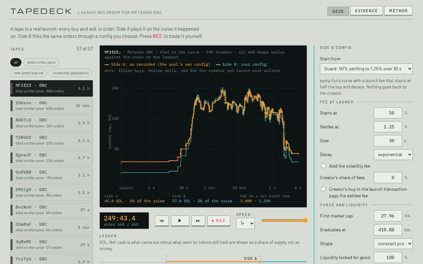Edit Liquidity locked for good field
Image resolution: width=423 pixels, height=264 pixels.
pos(388,257)
